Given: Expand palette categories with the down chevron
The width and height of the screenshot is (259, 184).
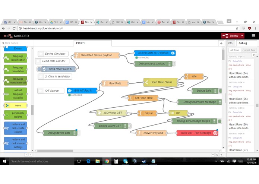Looking at the screenshot, I should (x=31, y=155).
